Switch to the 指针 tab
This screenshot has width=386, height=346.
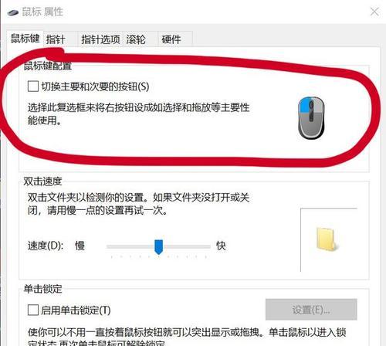(56, 39)
